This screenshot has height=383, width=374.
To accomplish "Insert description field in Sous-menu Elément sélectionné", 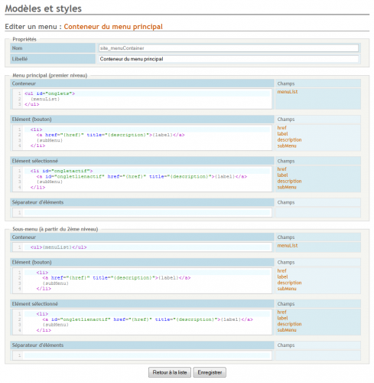I will [x=289, y=324].
